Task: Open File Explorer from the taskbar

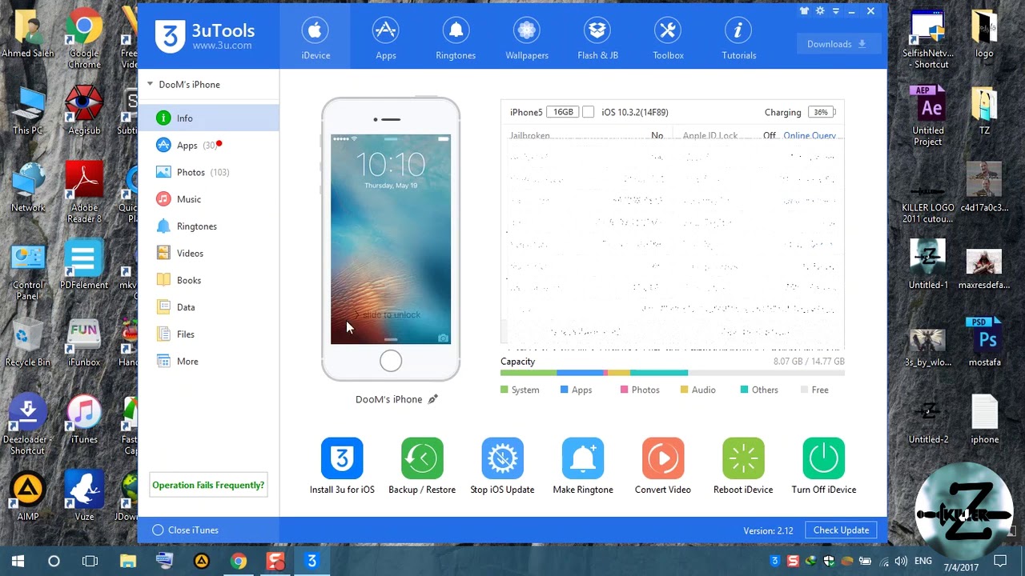Action: pyautogui.click(x=127, y=561)
